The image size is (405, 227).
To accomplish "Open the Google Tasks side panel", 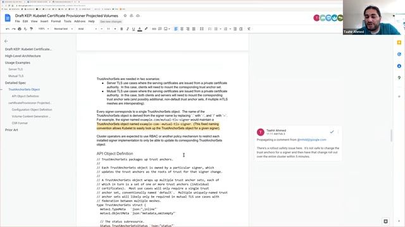I will (x=399, y=54).
